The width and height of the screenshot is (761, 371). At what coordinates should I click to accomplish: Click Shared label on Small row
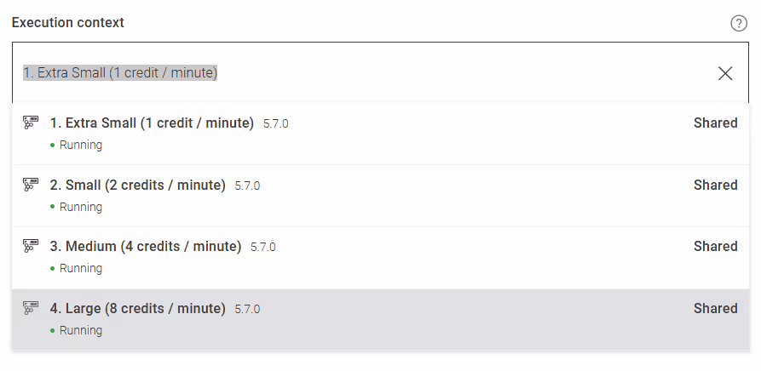coord(715,185)
